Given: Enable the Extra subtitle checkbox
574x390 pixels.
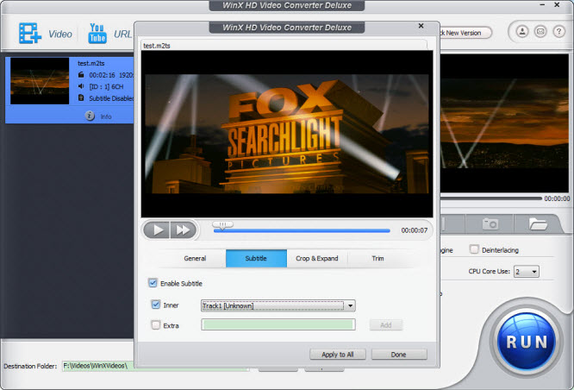Looking at the screenshot, I should (156, 325).
